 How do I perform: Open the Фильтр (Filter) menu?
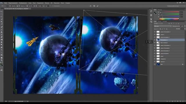pyautogui.click(x=47, y=3)
